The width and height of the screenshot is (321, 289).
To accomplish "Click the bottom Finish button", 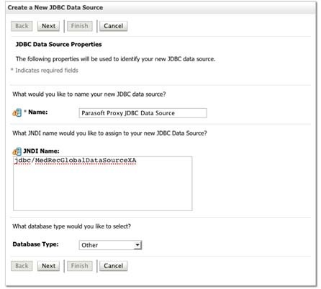I will pyautogui.click(x=80, y=266).
